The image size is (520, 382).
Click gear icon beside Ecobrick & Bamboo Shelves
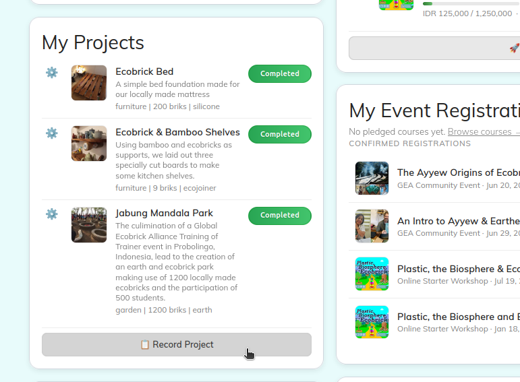click(52, 133)
